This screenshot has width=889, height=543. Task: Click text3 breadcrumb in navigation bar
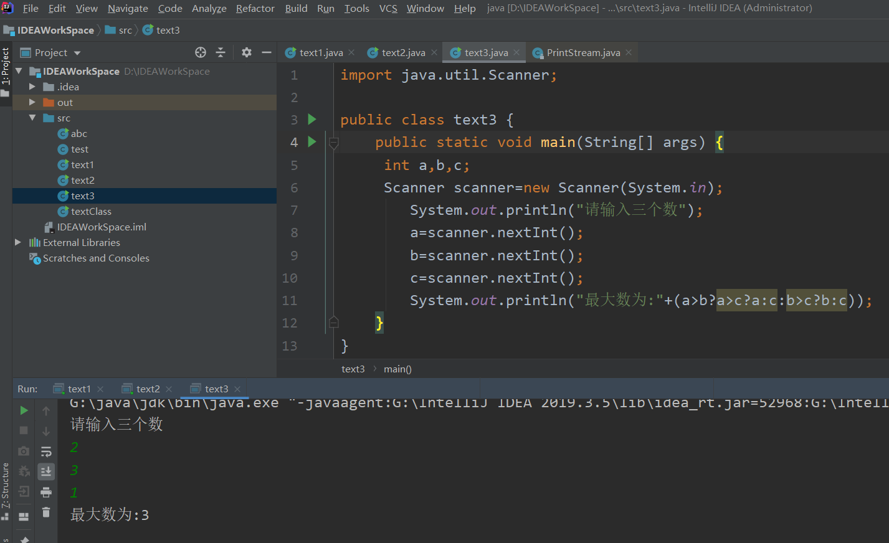(168, 30)
